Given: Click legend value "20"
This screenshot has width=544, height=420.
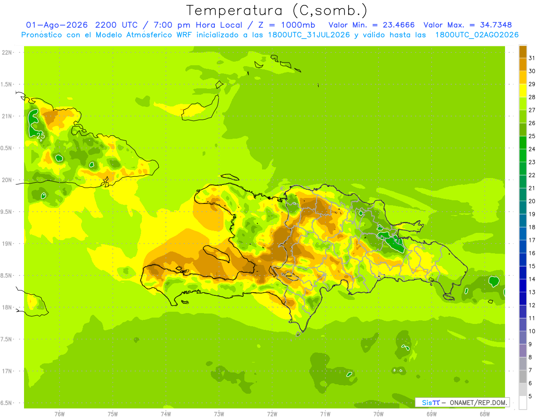Looking at the screenshot, I should pyautogui.click(x=532, y=201).
